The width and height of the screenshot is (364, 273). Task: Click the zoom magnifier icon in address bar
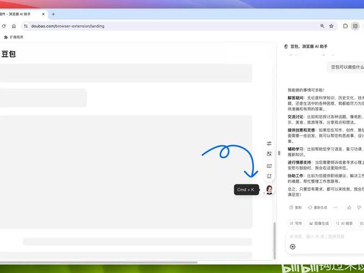coord(322,26)
